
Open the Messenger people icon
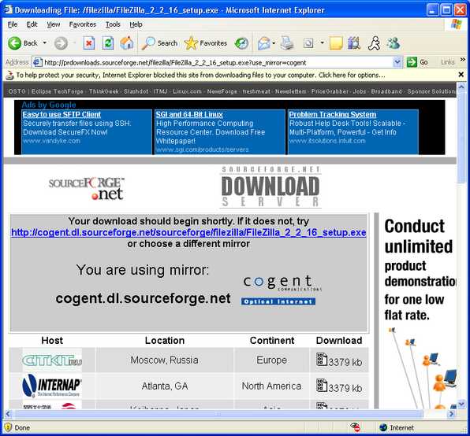[394, 43]
